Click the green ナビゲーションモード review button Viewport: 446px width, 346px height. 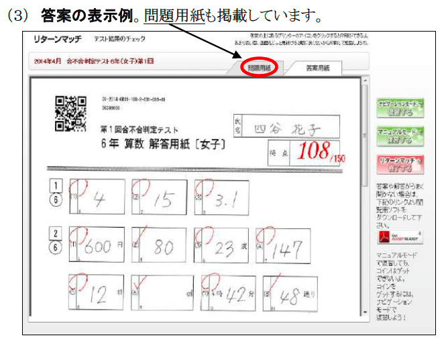[x=400, y=108]
